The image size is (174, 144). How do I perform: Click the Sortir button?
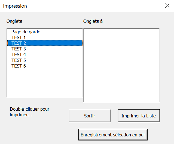[90, 116]
